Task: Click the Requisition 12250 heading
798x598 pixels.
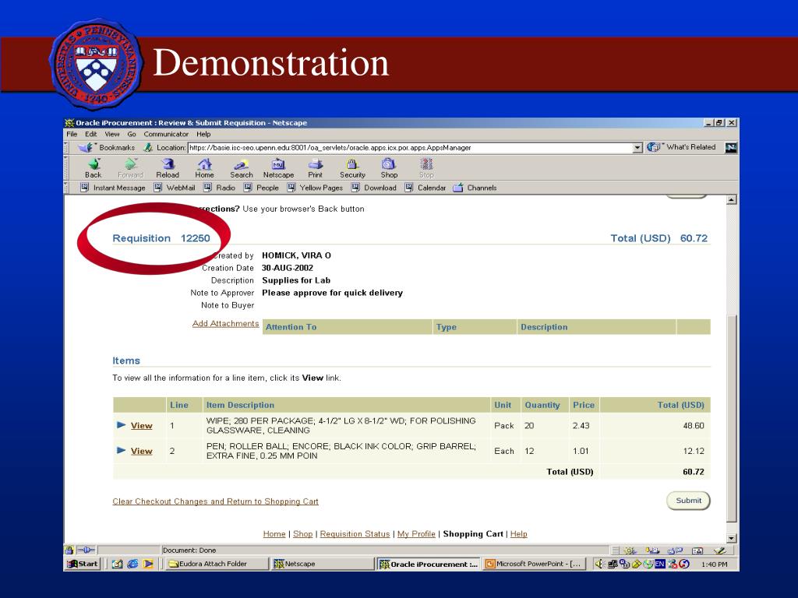Action: [161, 238]
